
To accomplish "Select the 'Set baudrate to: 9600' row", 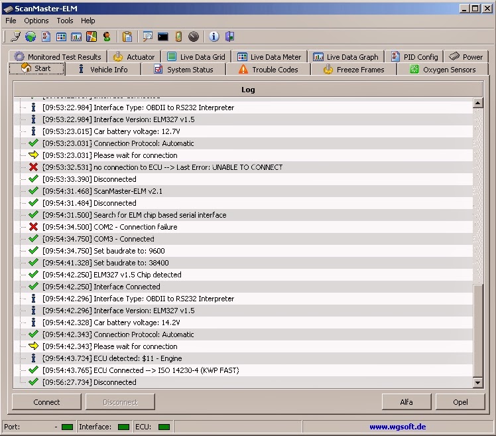I will pyautogui.click(x=243, y=251).
